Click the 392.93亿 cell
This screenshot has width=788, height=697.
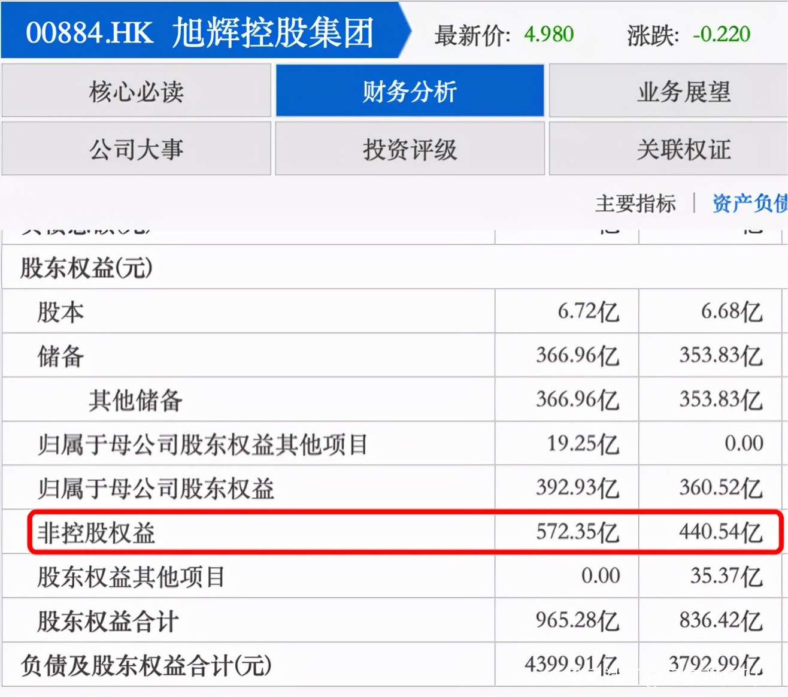pos(577,489)
